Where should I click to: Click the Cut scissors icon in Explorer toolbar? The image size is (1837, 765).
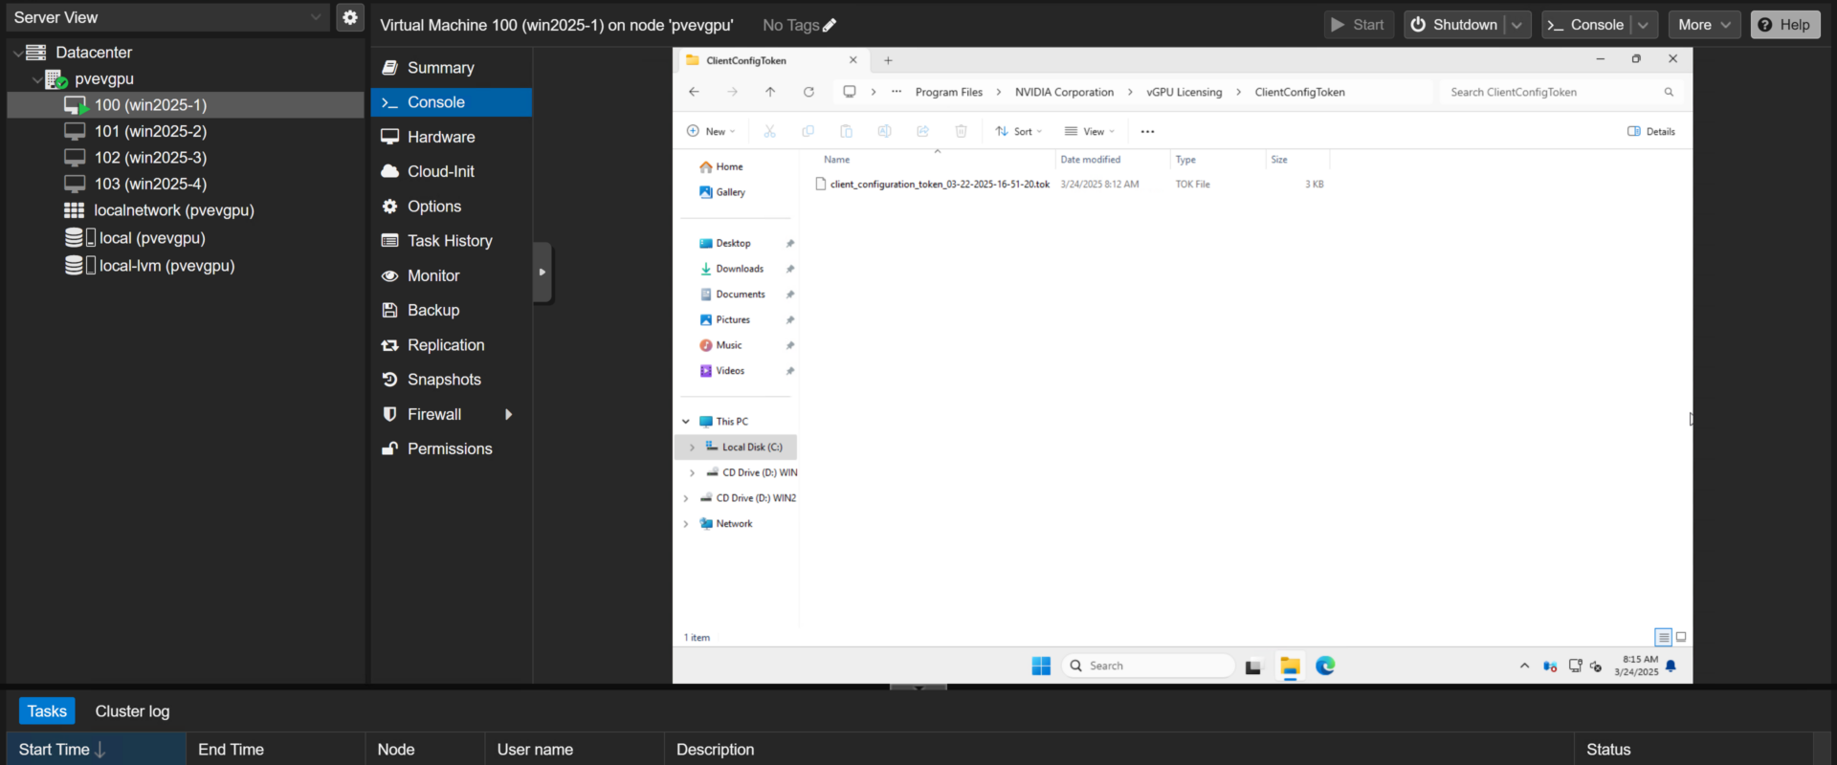point(769,131)
